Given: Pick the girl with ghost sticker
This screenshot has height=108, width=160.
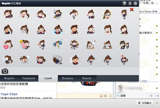Looking at the screenshot, I should coord(91,45).
